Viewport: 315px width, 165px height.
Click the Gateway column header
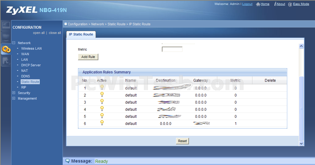pos(200,80)
